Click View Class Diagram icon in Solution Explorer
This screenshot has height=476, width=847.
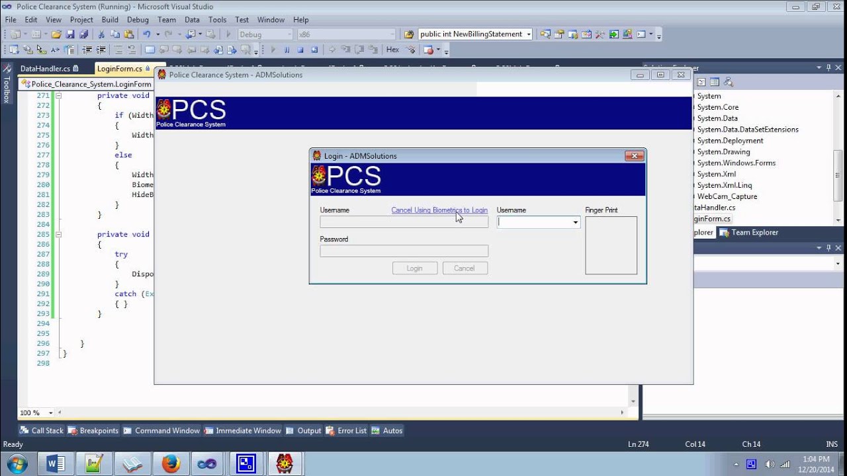729,82
